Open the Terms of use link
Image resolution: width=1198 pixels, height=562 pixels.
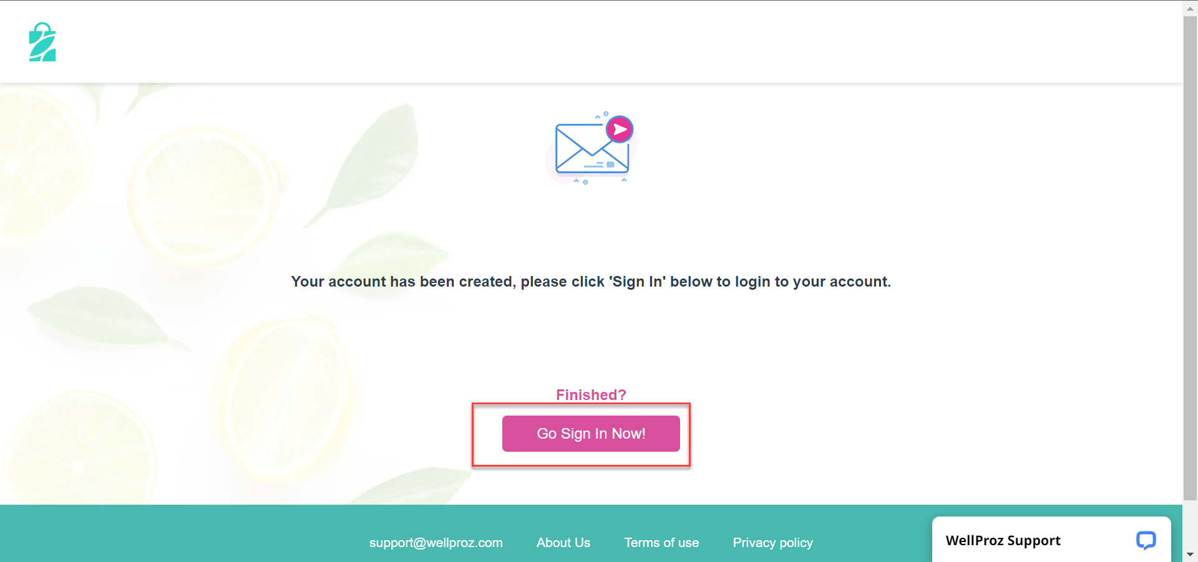(x=661, y=543)
